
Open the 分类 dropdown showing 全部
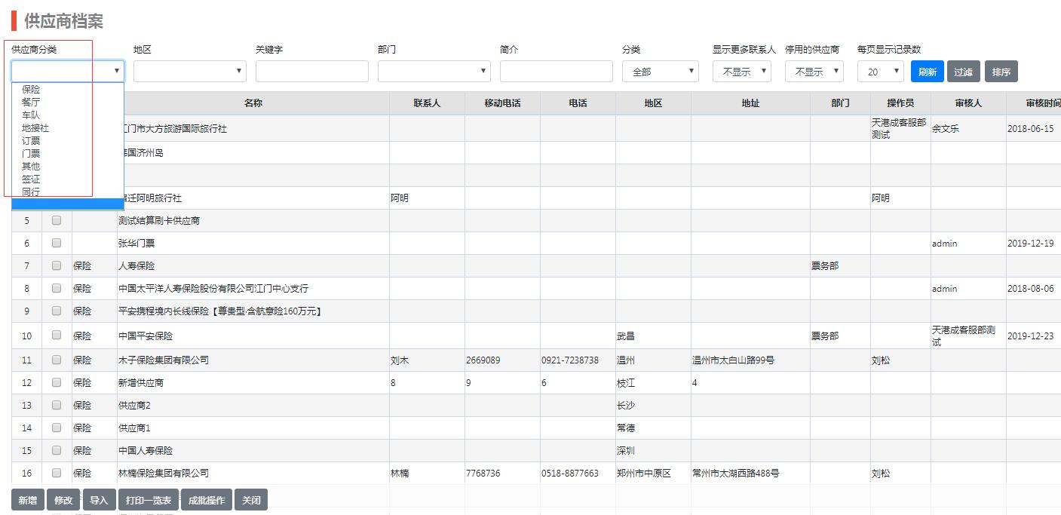point(661,72)
